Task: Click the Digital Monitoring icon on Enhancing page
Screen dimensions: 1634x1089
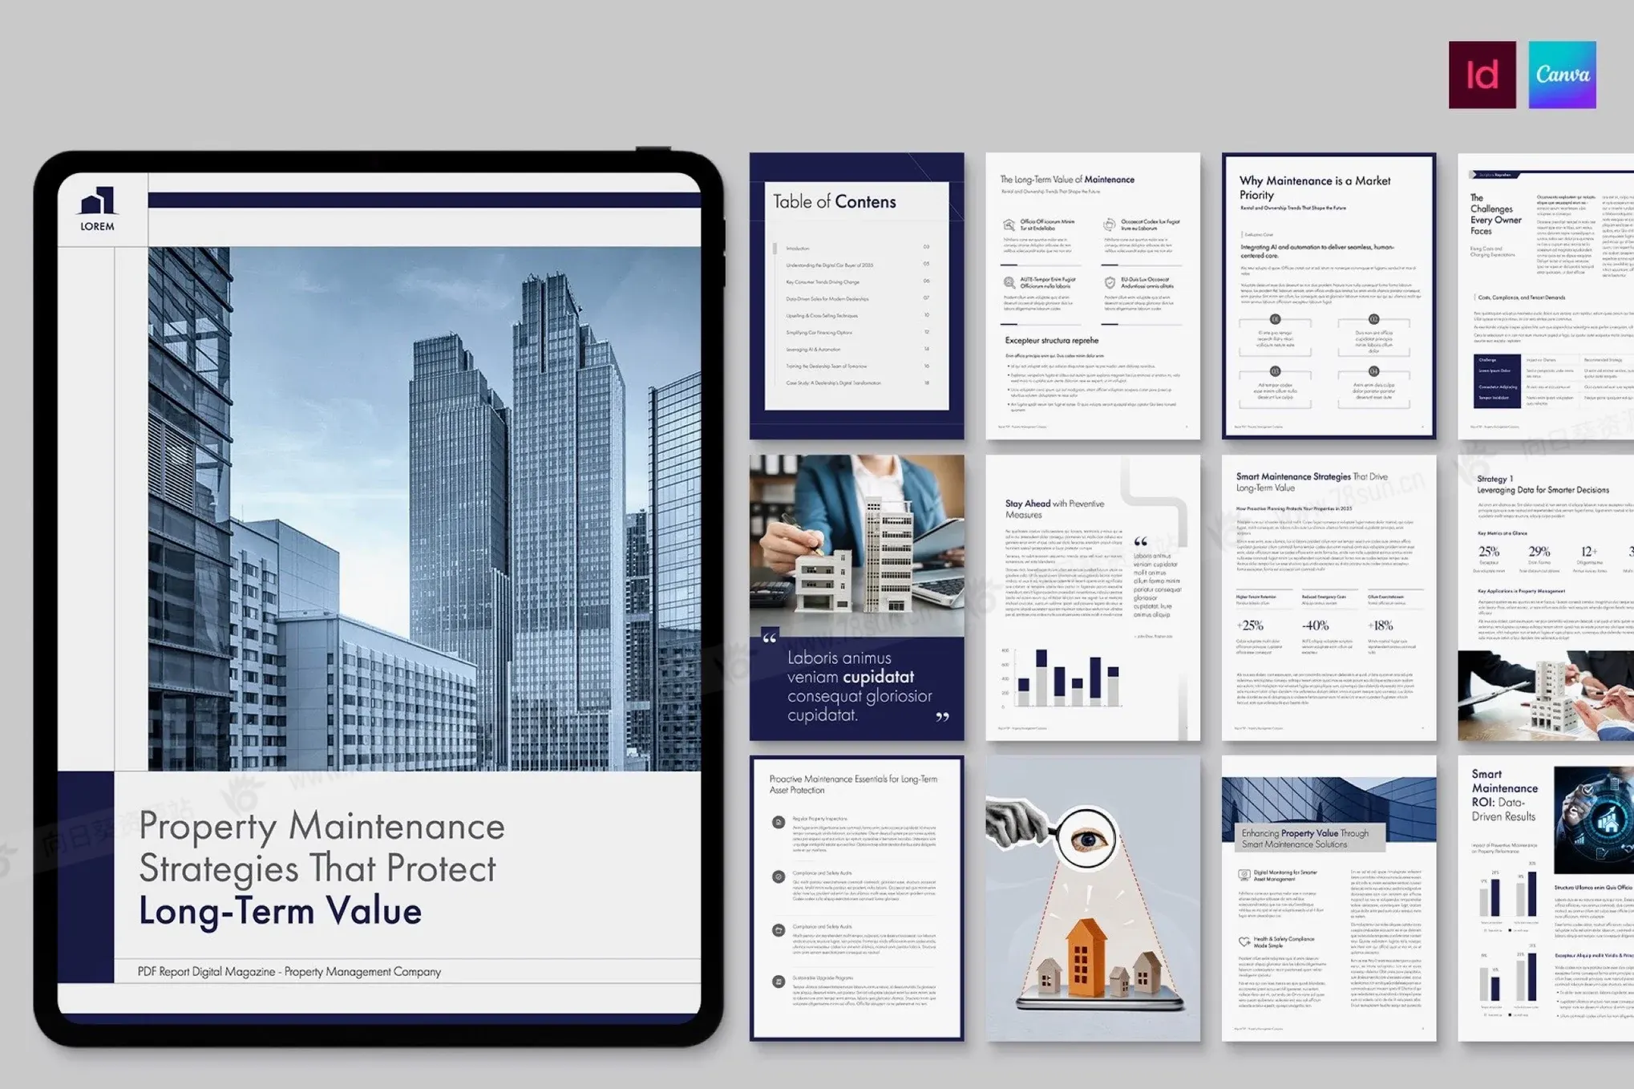Action: pos(1244,874)
